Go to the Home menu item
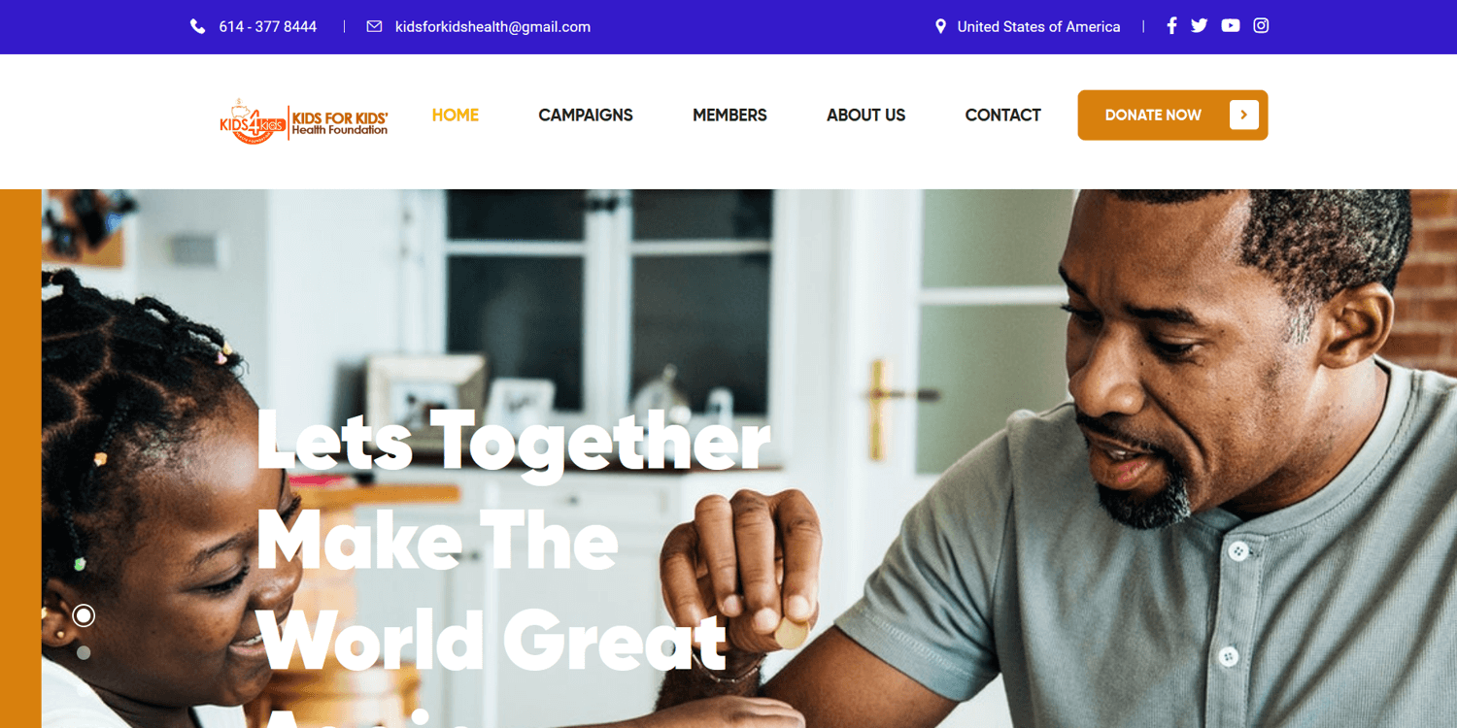The width and height of the screenshot is (1457, 728). click(456, 116)
